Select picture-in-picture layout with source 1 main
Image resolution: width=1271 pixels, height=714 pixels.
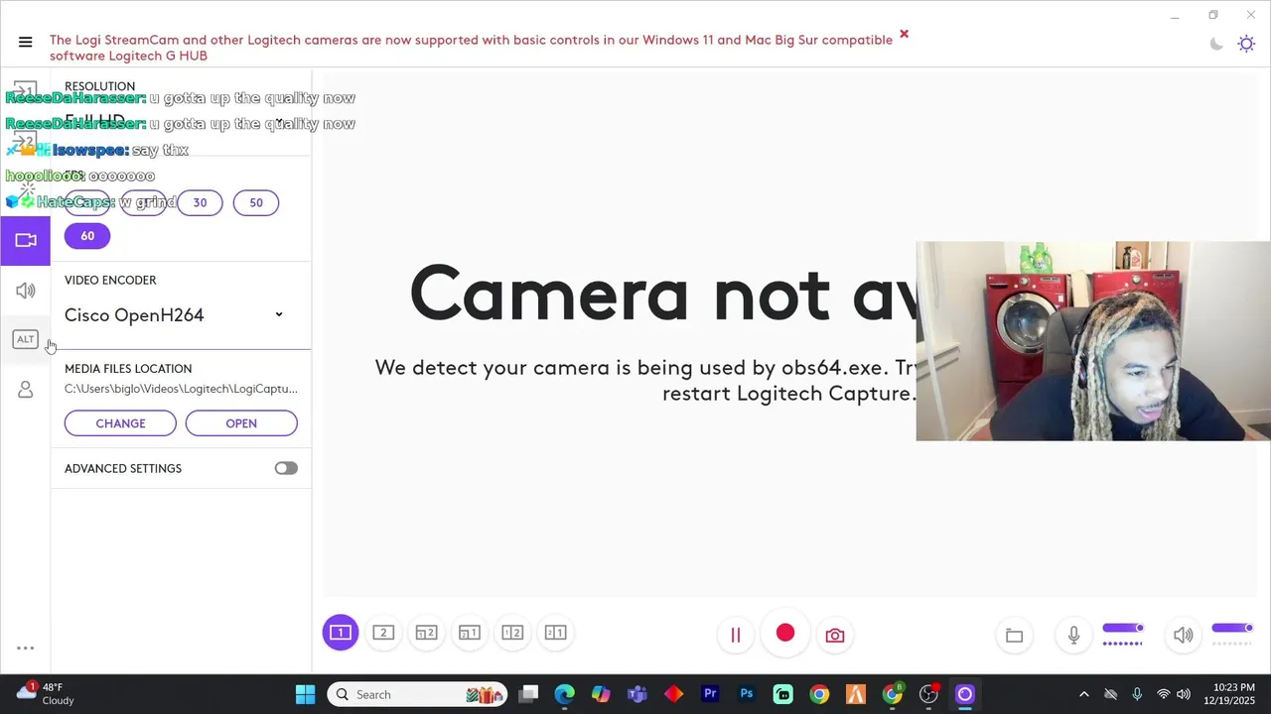tap(470, 633)
